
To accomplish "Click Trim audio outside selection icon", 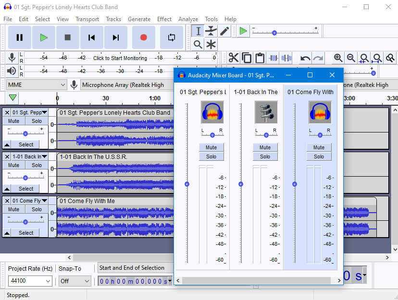I will tap(273, 58).
